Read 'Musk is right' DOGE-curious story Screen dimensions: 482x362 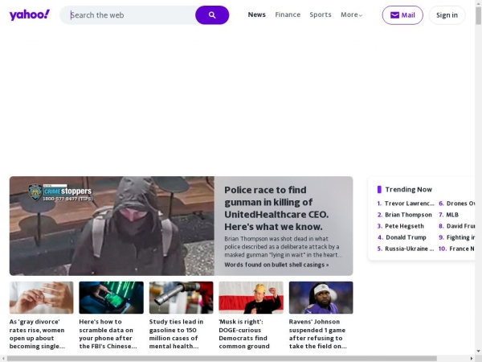[244, 334]
